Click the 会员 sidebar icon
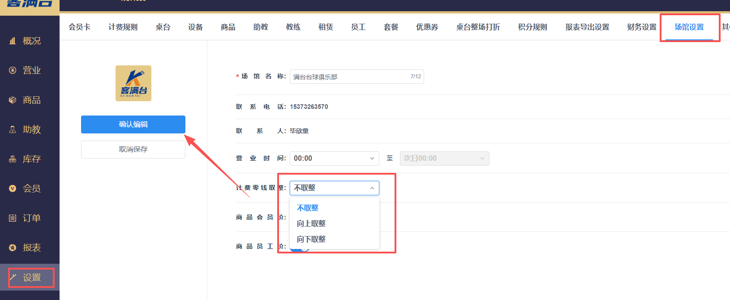Viewport: 730px width, 300px height. [13, 189]
